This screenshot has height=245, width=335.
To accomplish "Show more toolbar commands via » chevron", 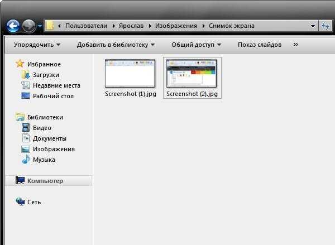I will (x=296, y=45).
